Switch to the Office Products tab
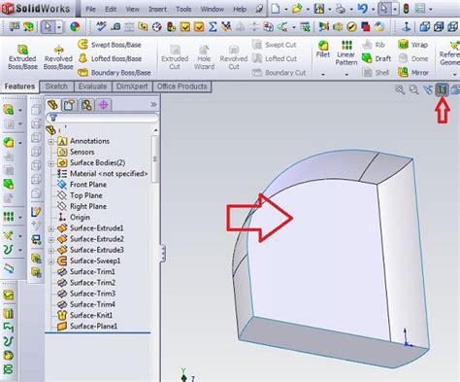Screen dimensions: 460x382 tap(181, 87)
